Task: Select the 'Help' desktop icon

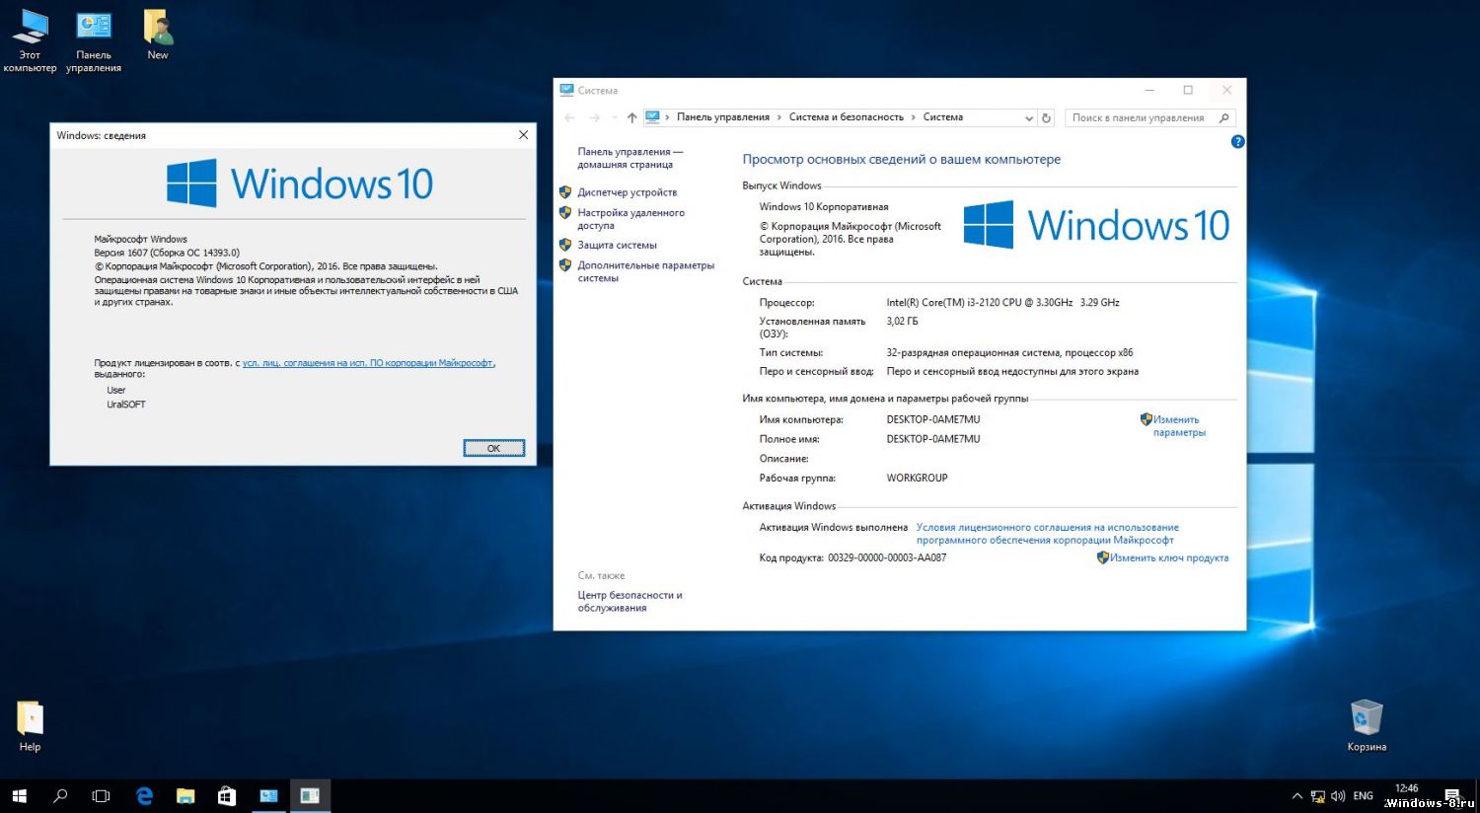Action: pyautogui.click(x=30, y=726)
